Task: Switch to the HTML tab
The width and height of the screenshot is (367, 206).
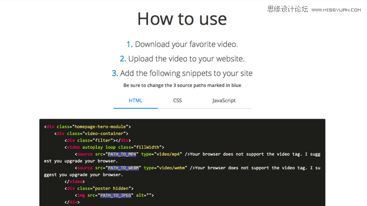Action: [x=135, y=101]
